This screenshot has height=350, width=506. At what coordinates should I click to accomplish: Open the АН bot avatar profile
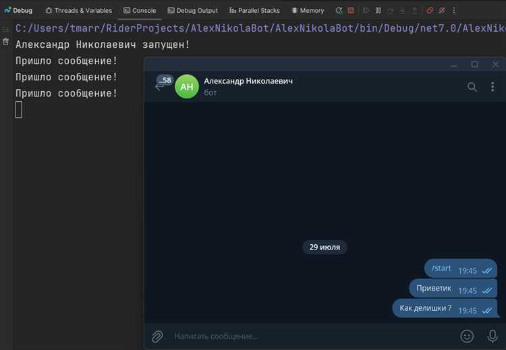[x=187, y=86]
